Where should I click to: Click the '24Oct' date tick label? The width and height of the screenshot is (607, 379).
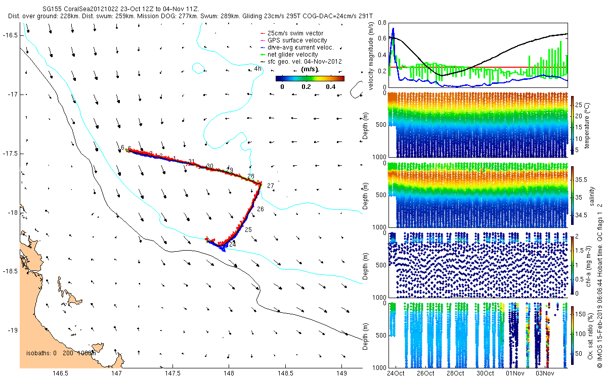click(396, 373)
